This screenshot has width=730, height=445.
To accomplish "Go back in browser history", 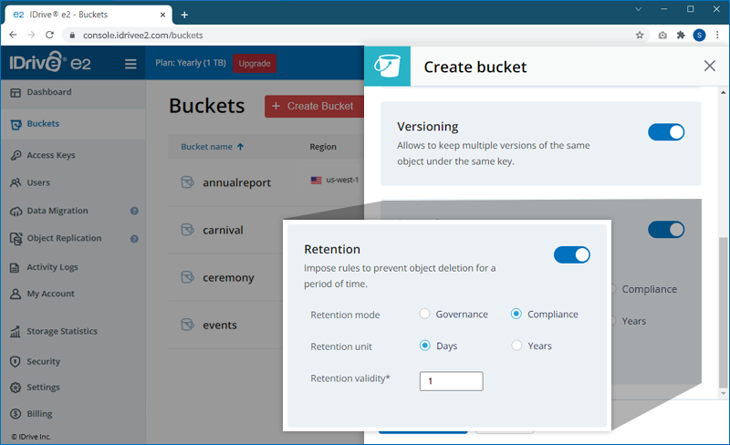I will click(13, 35).
